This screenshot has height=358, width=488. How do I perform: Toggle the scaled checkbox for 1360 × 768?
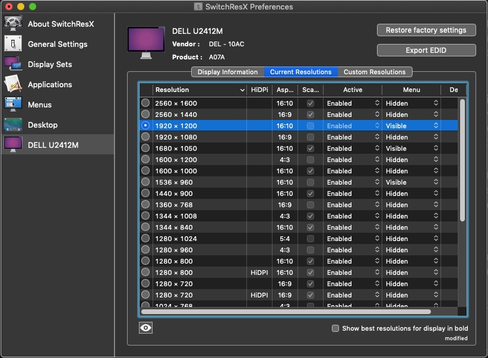click(x=310, y=205)
